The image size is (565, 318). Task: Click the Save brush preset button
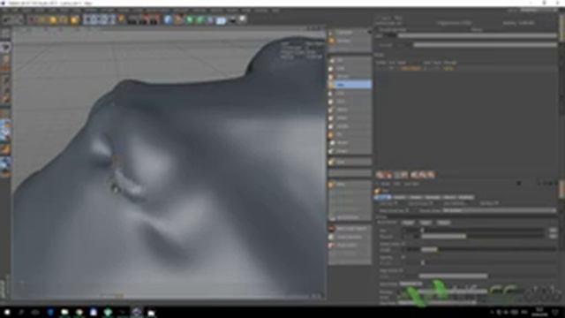click(x=426, y=223)
